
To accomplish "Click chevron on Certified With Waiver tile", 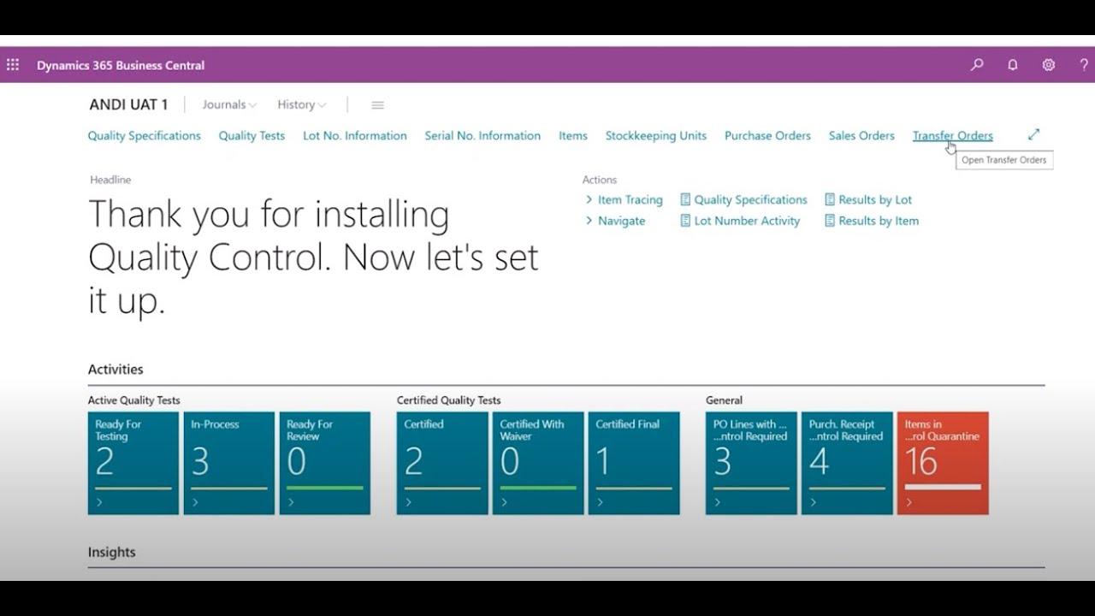I will coord(504,502).
